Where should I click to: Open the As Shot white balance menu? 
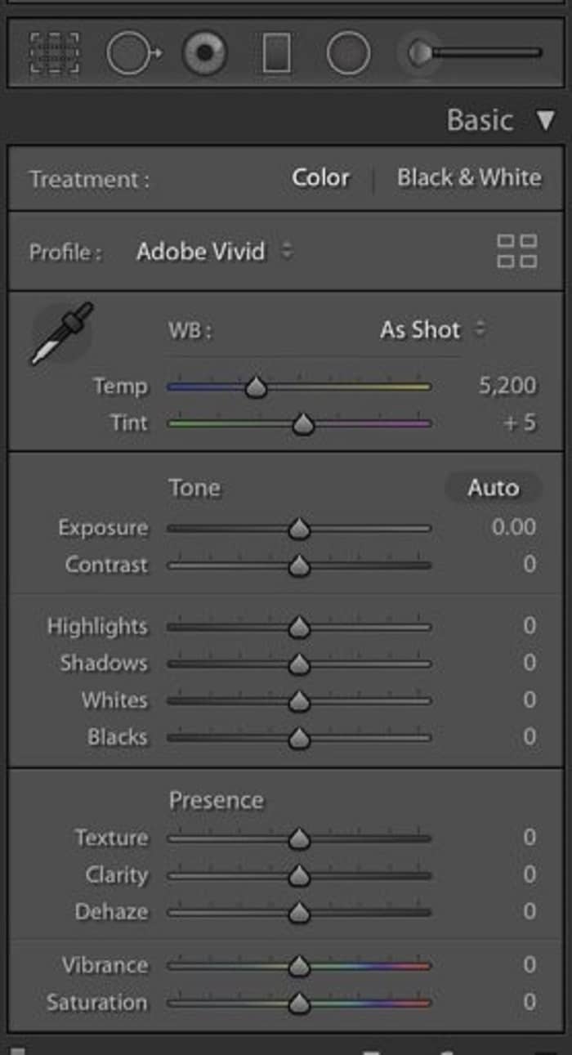pyautogui.click(x=431, y=330)
